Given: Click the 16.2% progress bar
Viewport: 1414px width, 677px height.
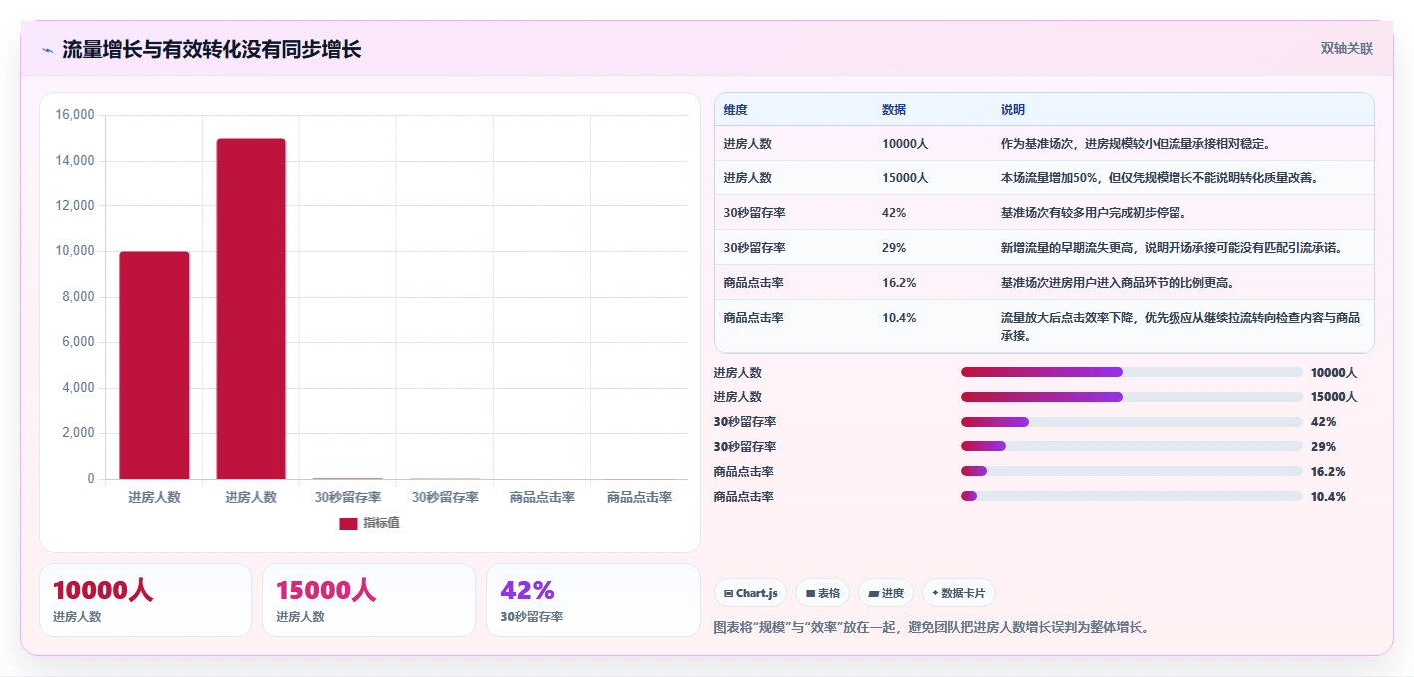Looking at the screenshot, I should tap(1132, 471).
